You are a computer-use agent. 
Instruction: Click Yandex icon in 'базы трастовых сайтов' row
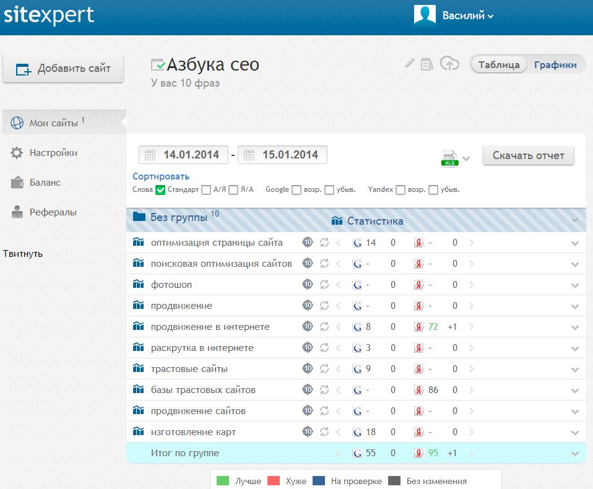click(x=419, y=390)
